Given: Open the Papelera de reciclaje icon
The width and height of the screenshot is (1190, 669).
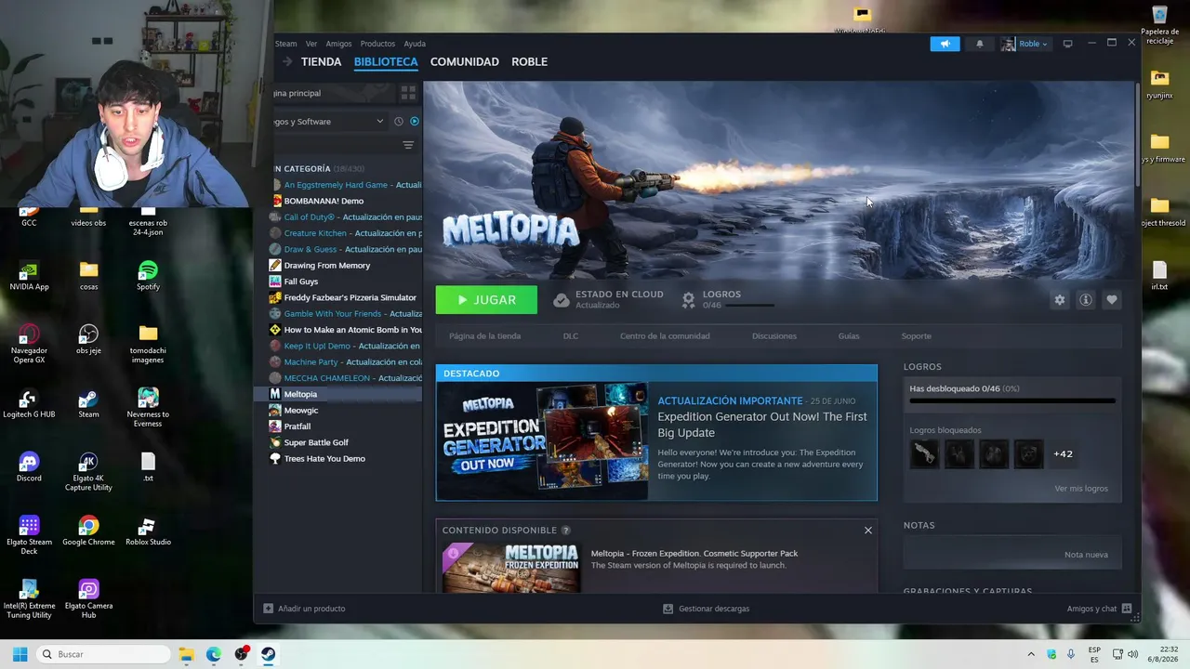Looking at the screenshot, I should pyautogui.click(x=1159, y=25).
